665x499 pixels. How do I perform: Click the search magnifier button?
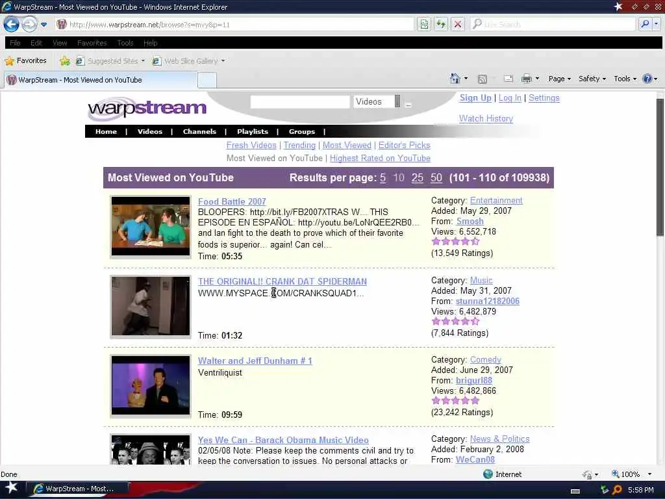[645, 24]
